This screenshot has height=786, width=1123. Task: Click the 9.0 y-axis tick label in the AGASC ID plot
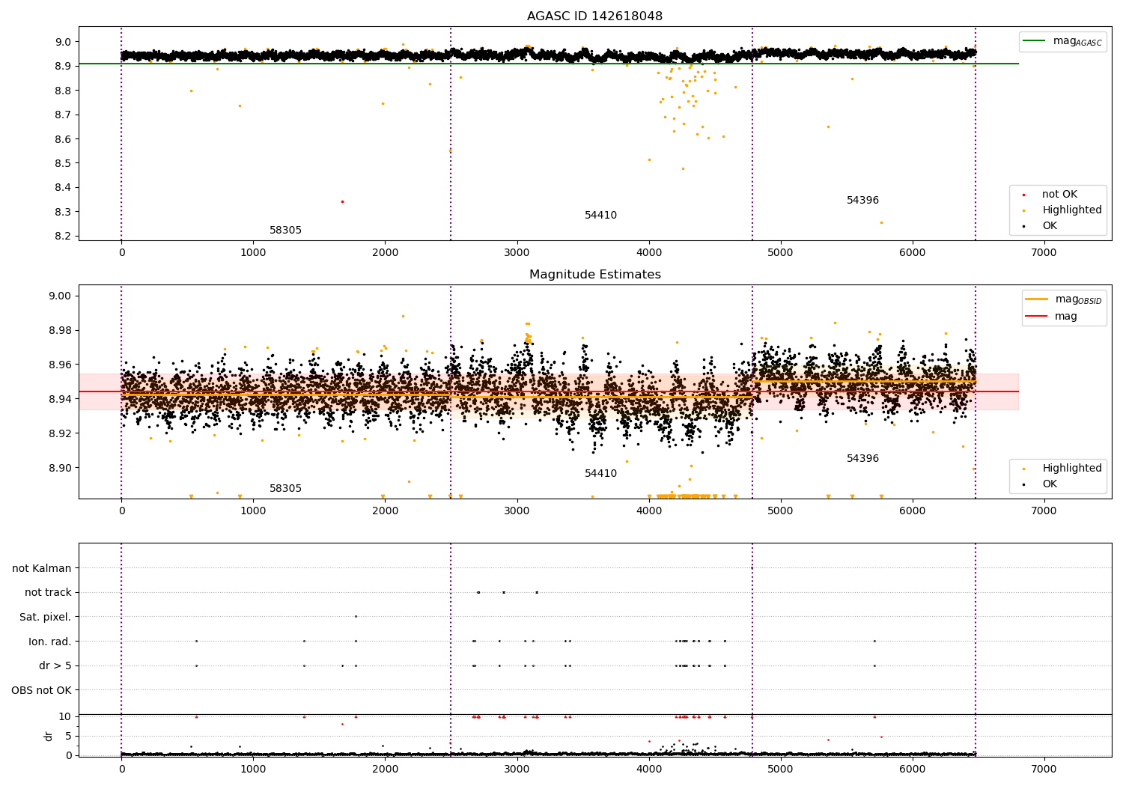tap(64, 42)
